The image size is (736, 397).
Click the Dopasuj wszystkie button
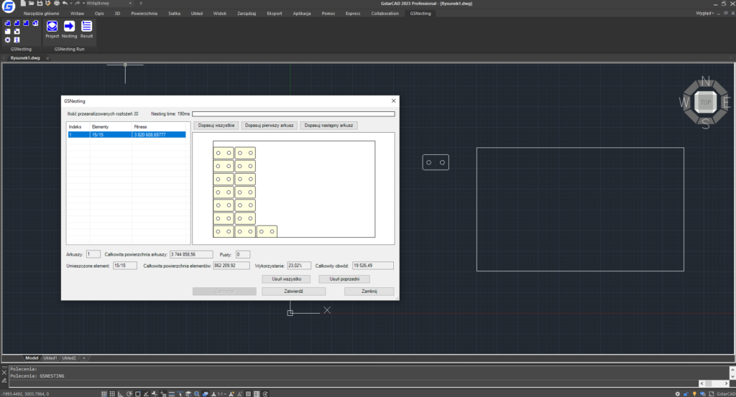click(216, 126)
